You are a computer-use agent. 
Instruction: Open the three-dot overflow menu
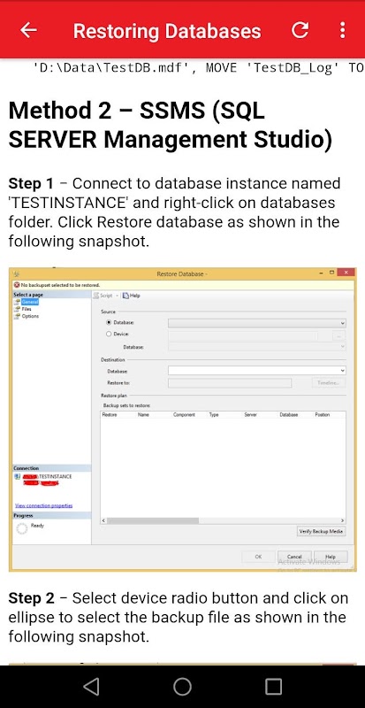(343, 30)
